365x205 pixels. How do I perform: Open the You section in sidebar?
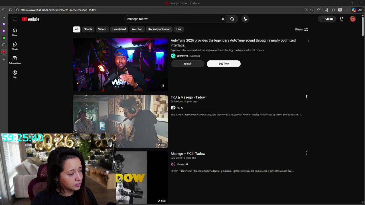(15, 74)
